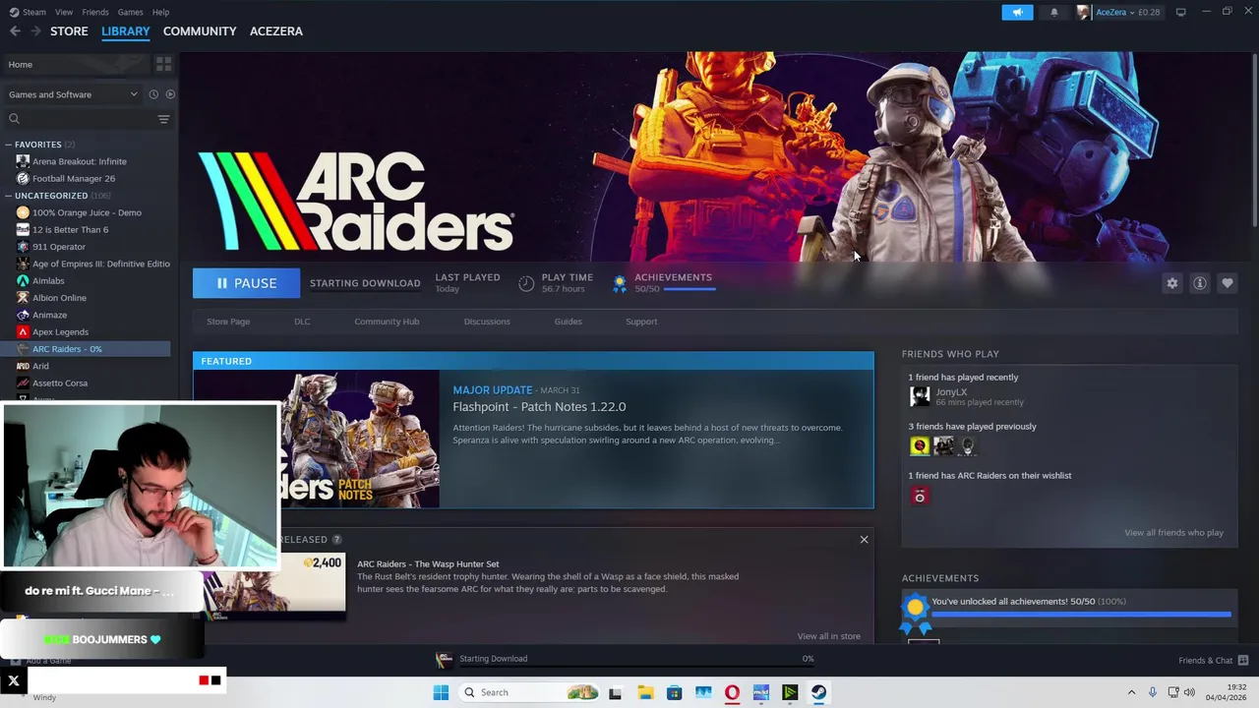Click JonyLX friend avatar
Image resolution: width=1259 pixels, height=708 pixels.
920,396
